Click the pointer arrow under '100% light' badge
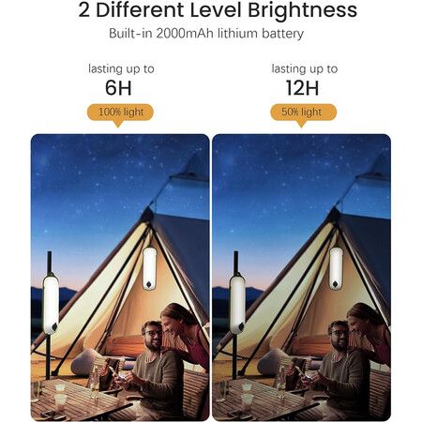Image resolution: width=422 pixels, height=422 pixels. 117,124
